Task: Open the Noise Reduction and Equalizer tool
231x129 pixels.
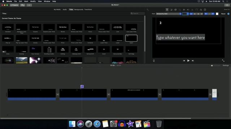Action: click(192, 10)
